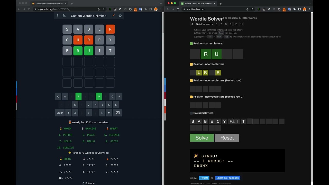Click the Tweet! button
Image resolution: width=329 pixels, height=185 pixels.
[x=204, y=178]
